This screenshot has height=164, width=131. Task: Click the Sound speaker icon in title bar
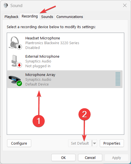tap(6, 5)
